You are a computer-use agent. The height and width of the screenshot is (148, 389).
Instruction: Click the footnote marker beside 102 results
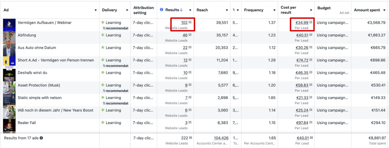[x=190, y=23]
